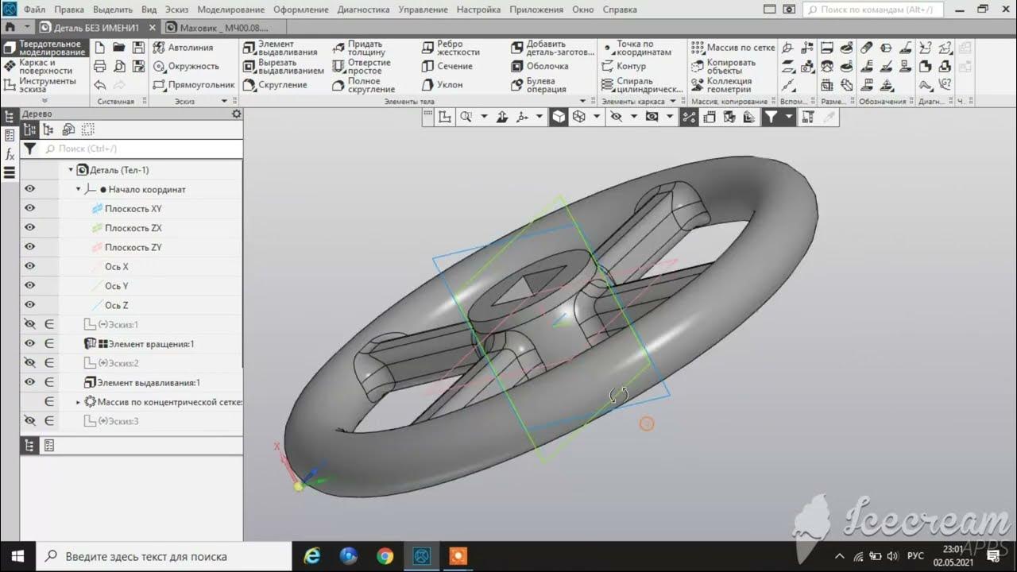Choose Отверстие простое hole tool
Image resolution: width=1017 pixels, height=572 pixels.
362,66
